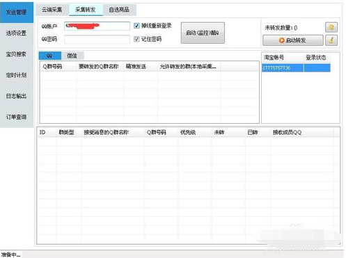Switch to the 云端采集 tab

[x=52, y=10]
